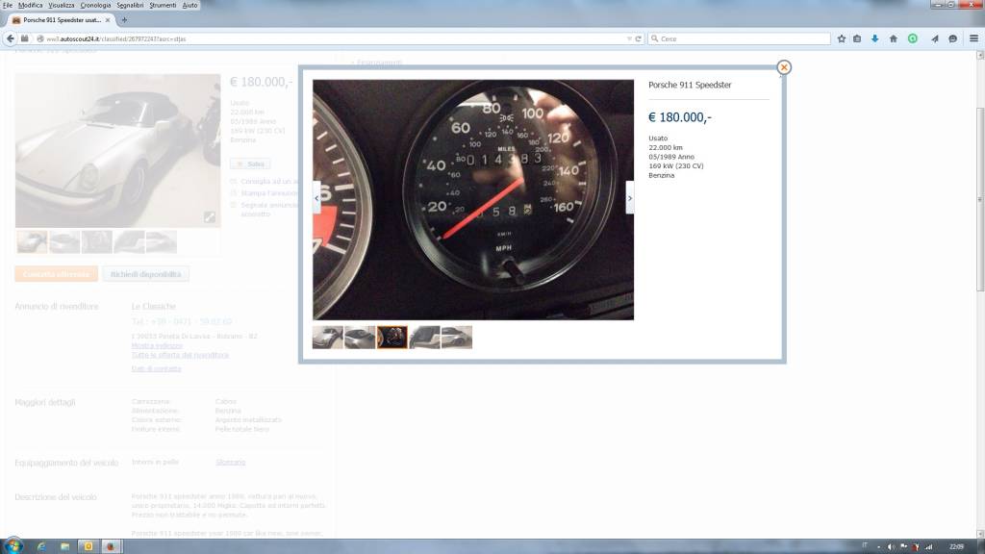Open the Glossario link

click(x=231, y=463)
